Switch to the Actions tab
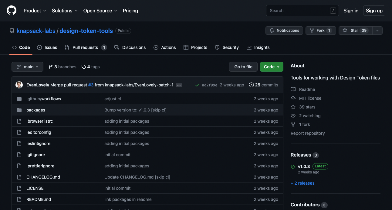The image size is (392, 210). 165,47
